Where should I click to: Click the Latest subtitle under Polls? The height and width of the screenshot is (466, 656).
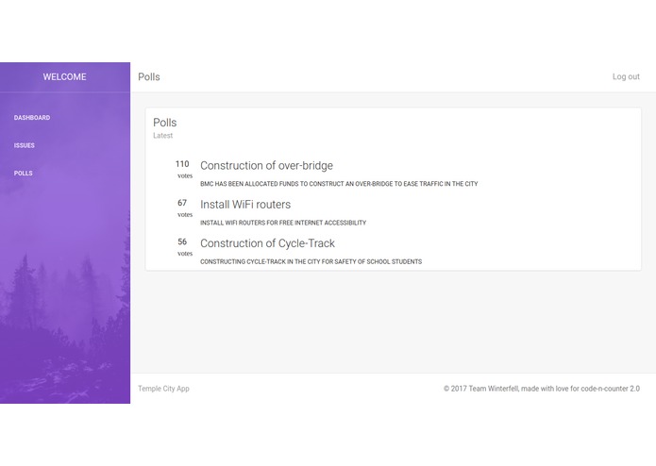click(162, 136)
